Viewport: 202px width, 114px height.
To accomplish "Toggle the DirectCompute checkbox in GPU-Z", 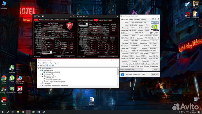I will point(142,64).
